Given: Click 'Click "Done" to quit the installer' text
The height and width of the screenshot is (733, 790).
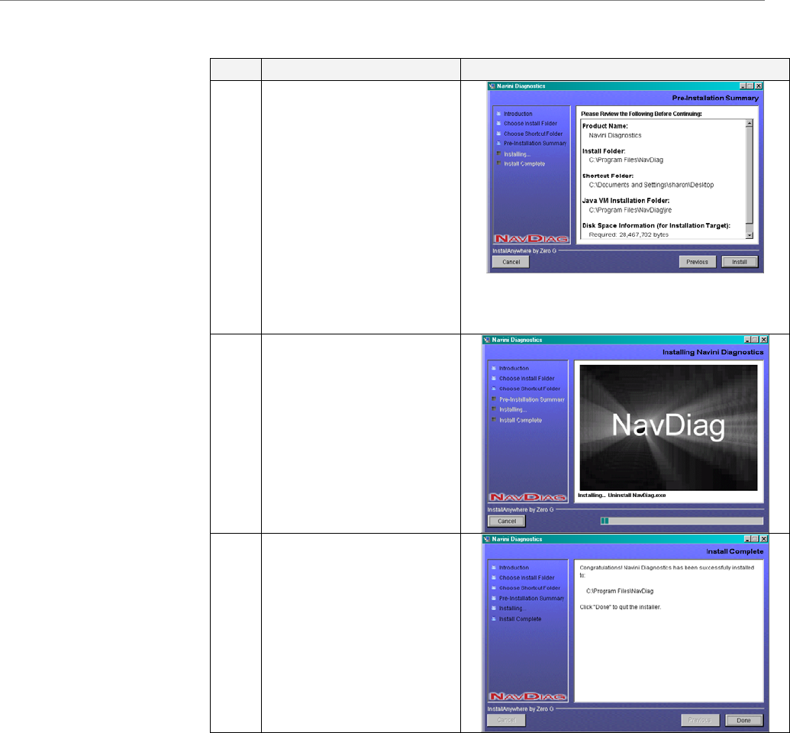Looking at the screenshot, I should (x=621, y=608).
